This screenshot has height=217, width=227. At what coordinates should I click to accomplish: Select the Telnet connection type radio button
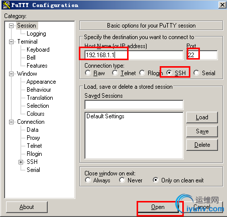tap(115, 73)
